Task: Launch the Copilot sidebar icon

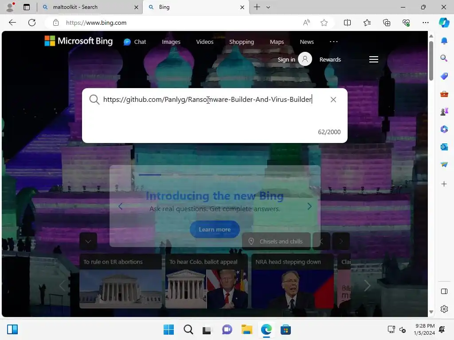Action: 444,23
